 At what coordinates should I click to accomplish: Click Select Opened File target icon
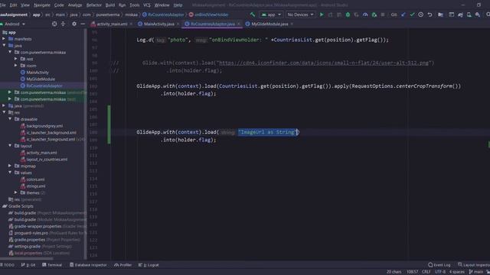click(54, 24)
